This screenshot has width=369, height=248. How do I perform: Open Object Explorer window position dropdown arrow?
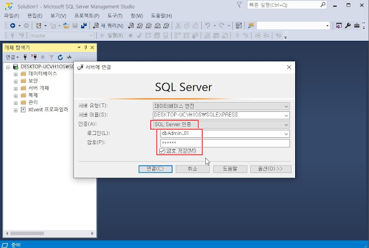[79, 47]
